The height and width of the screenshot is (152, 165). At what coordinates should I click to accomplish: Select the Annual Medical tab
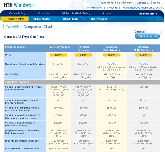(x=42, y=19)
